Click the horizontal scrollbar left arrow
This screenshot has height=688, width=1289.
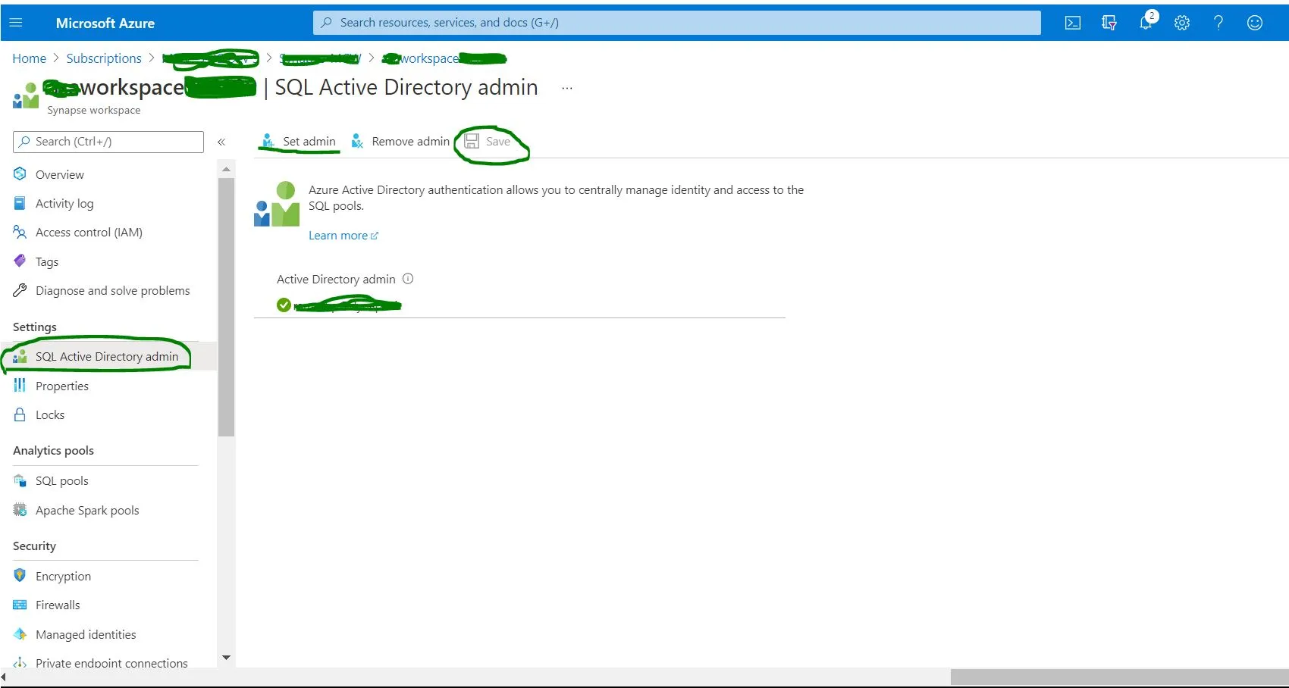pyautogui.click(x=4, y=677)
